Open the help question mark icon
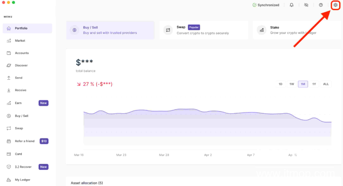 pyautogui.click(x=321, y=5)
